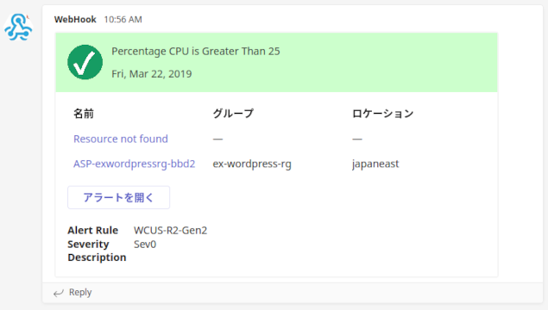This screenshot has width=548, height=310.
Task: Click the Reply arrow icon
Action: pos(59,293)
